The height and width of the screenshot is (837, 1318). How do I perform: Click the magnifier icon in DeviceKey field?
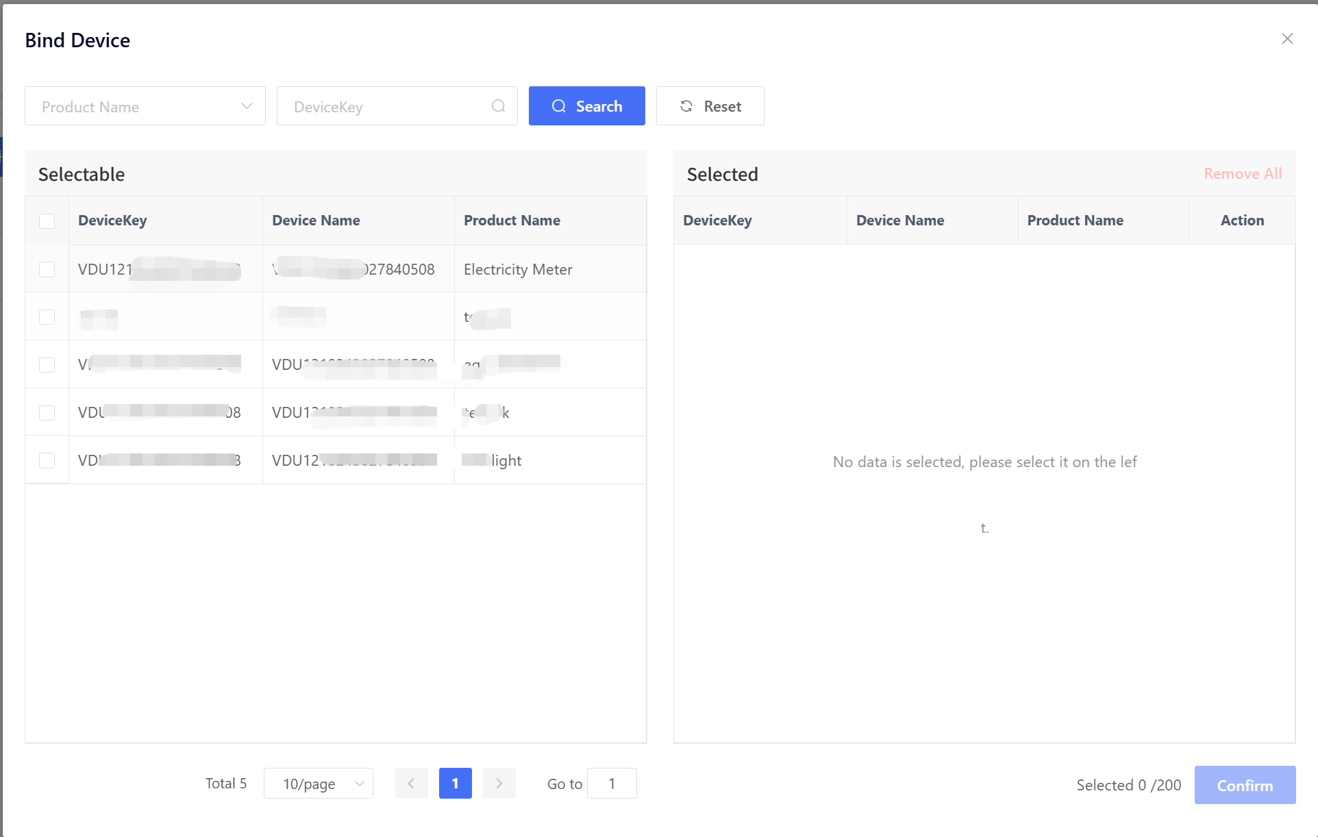pyautogui.click(x=498, y=106)
